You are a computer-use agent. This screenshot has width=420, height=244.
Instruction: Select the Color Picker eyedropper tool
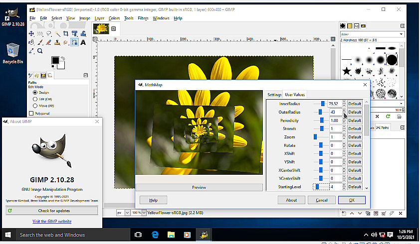[x=31, y=50]
